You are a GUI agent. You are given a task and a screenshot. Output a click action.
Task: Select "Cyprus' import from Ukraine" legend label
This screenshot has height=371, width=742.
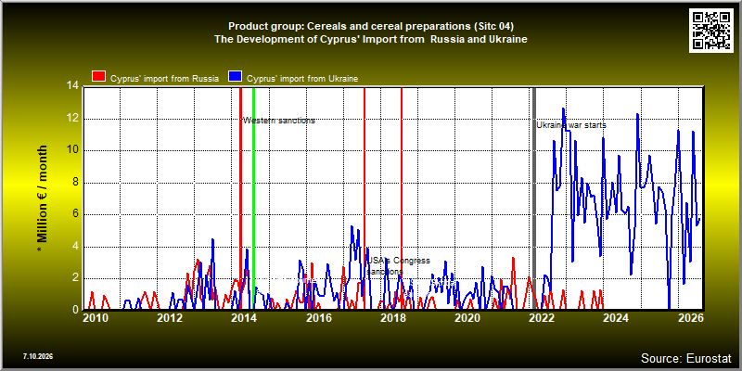click(x=302, y=79)
